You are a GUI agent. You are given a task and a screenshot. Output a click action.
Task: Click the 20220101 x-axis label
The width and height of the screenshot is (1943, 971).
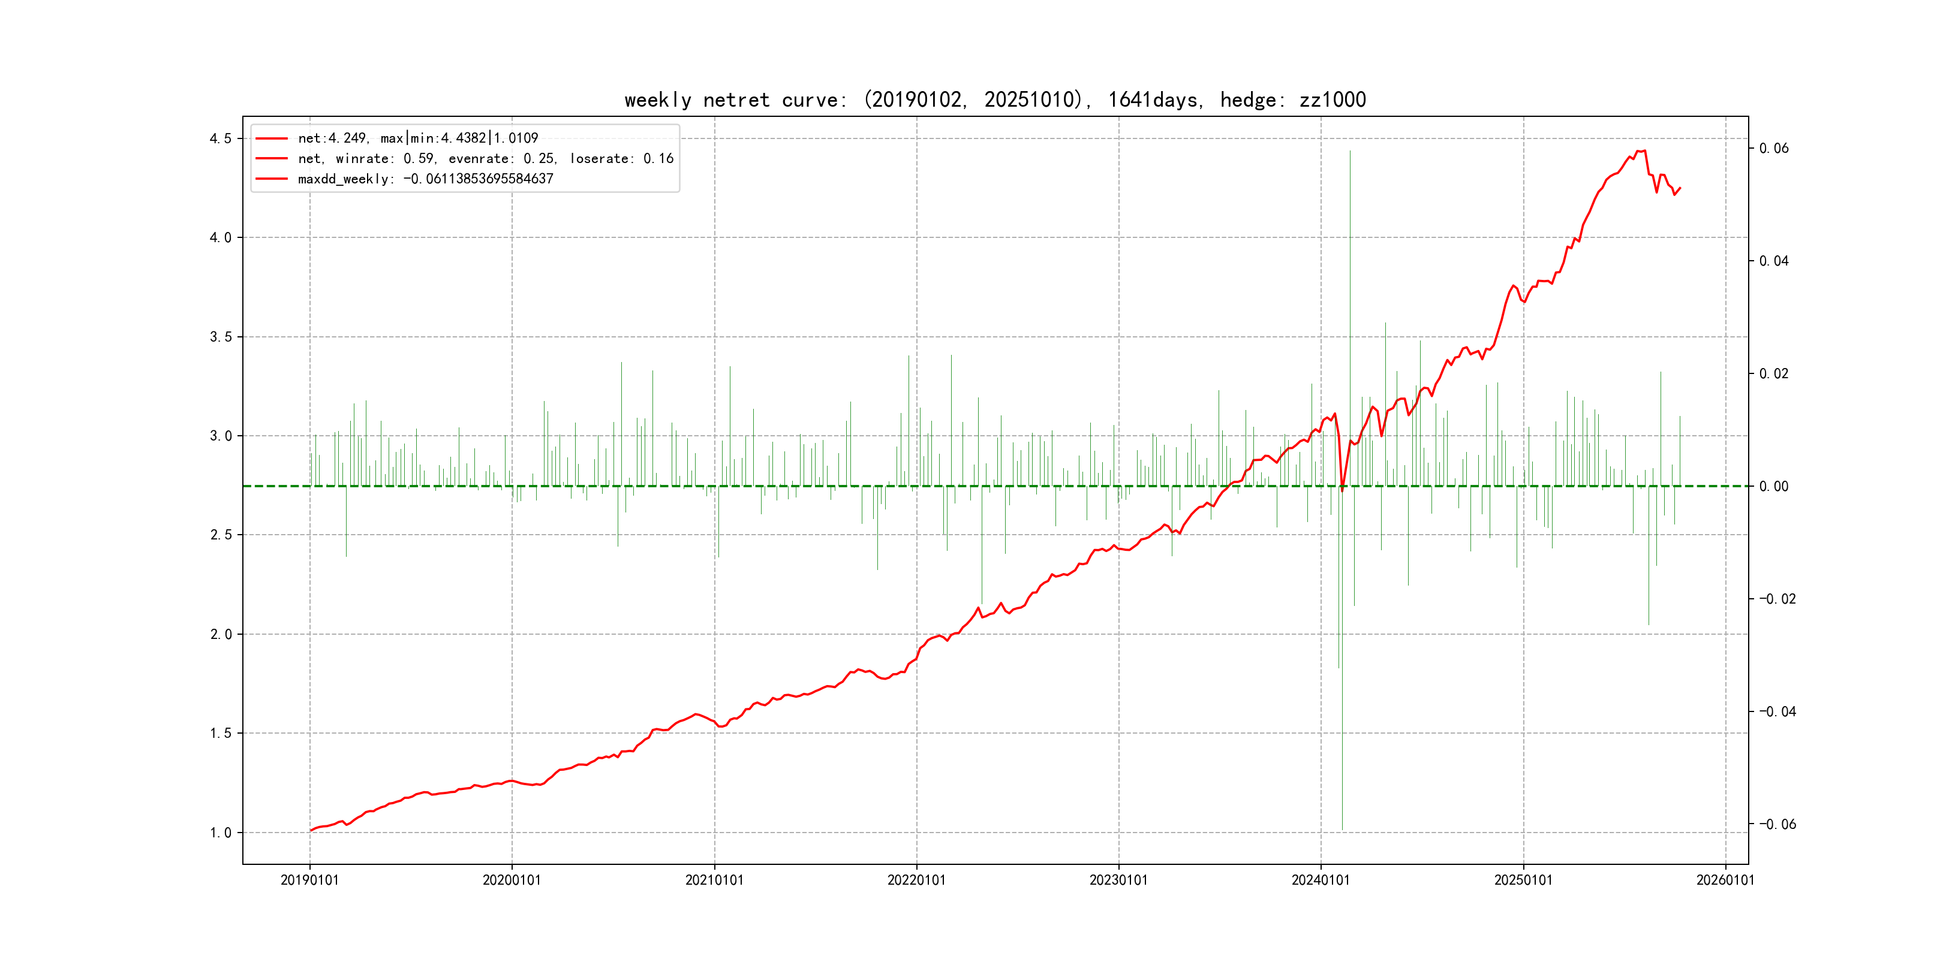pyautogui.click(x=916, y=880)
